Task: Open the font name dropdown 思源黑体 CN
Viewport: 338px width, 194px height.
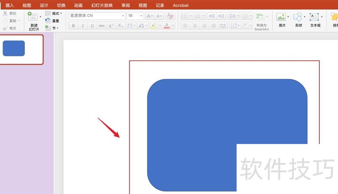Action: [x=123, y=16]
